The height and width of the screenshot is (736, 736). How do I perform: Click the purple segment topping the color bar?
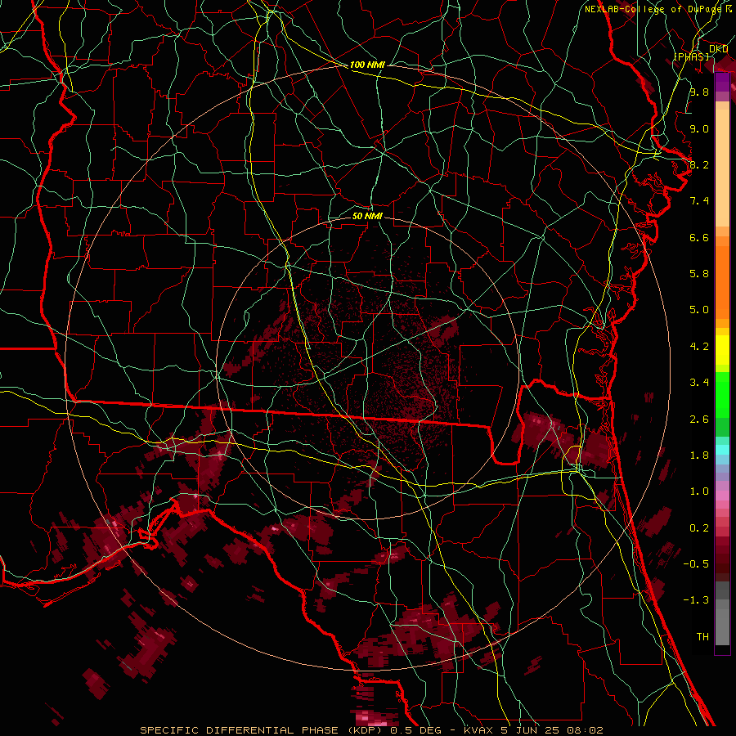click(x=722, y=82)
